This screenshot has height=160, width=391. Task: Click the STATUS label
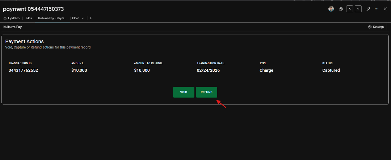click(328, 63)
